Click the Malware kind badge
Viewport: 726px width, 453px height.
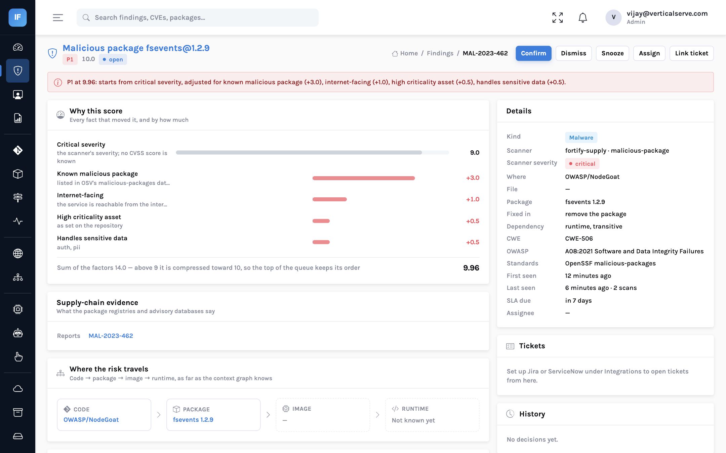click(x=581, y=138)
